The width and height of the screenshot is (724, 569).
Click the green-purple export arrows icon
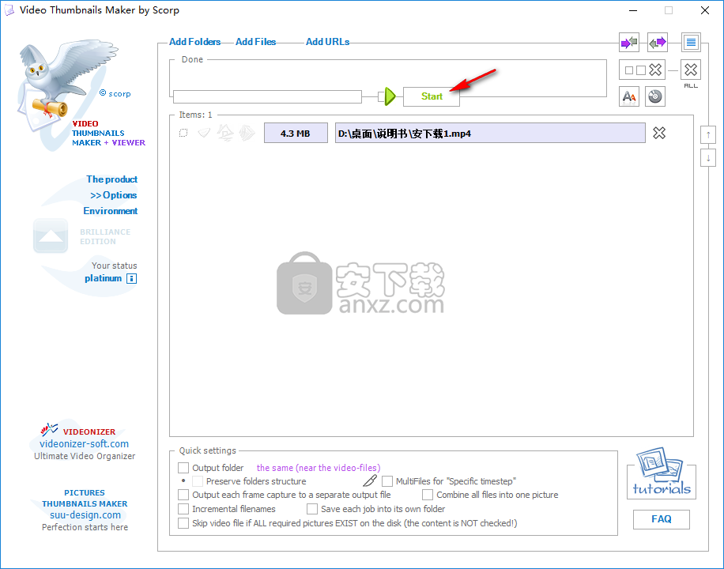pyautogui.click(x=658, y=43)
